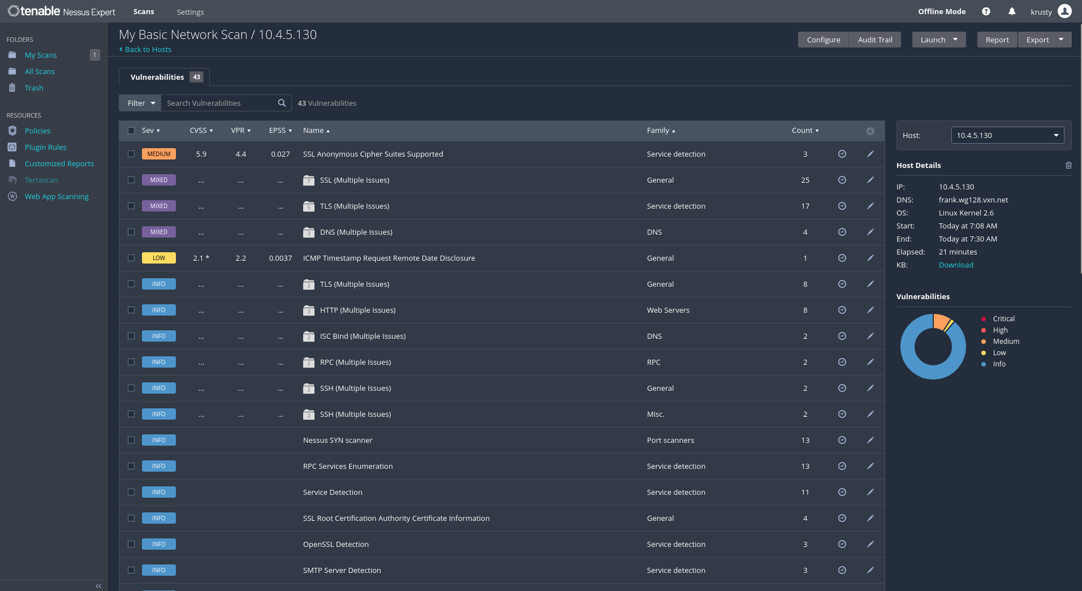This screenshot has width=1082, height=591.
Task: Open the table column settings gear
Action: (x=870, y=131)
